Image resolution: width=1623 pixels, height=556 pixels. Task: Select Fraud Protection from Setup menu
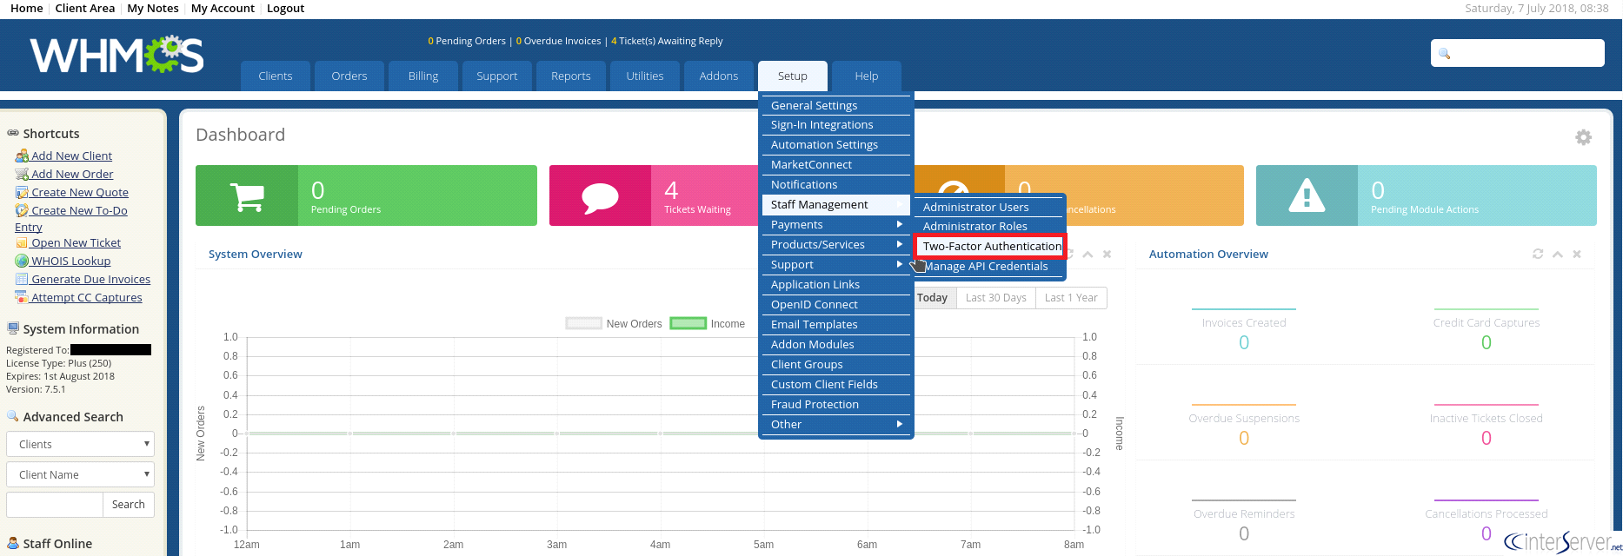[835, 405]
